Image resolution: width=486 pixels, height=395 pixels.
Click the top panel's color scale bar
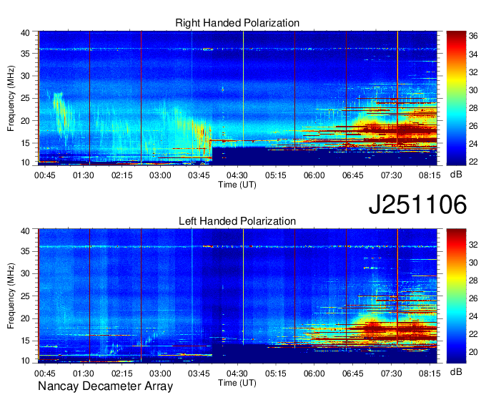[455, 97]
